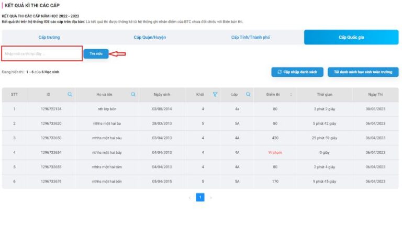Viewport: 402px width, 226px height.
Task: Toggle sort arrows on Điểm thi column
Action: tap(291, 95)
